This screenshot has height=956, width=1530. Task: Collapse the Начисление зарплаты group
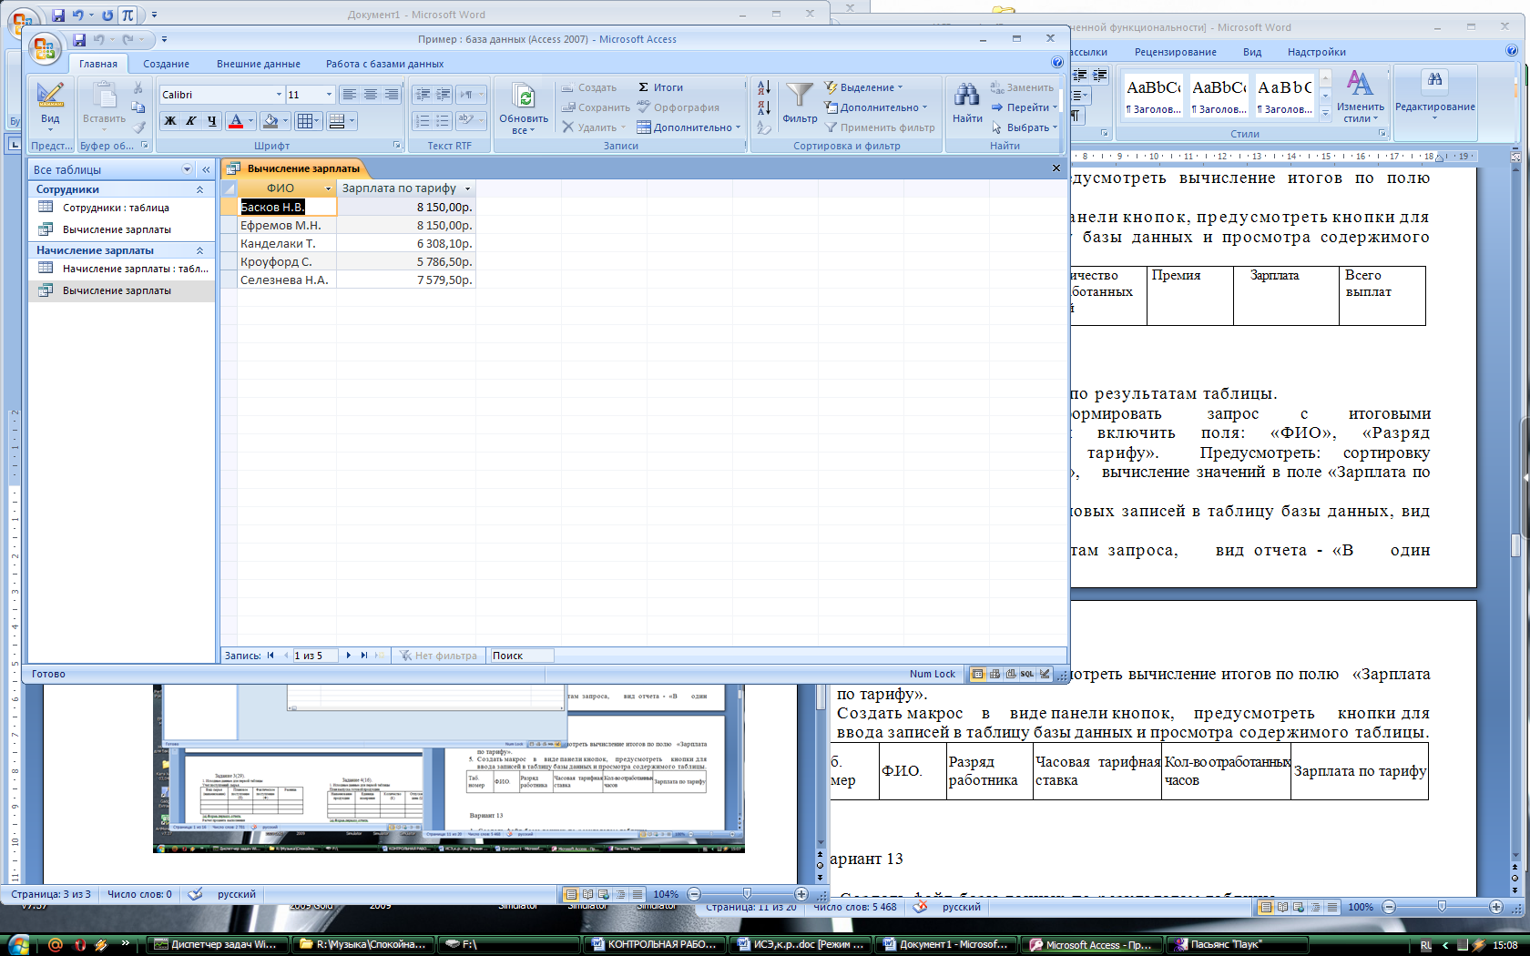tap(199, 250)
